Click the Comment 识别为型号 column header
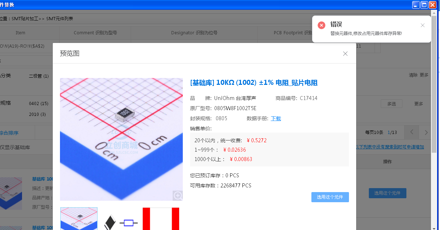The image size is (440, 230). tap(95, 32)
